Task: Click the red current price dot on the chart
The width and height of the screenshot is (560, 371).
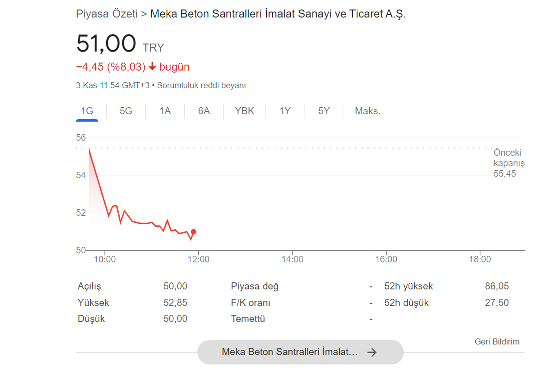Action: coord(193,232)
